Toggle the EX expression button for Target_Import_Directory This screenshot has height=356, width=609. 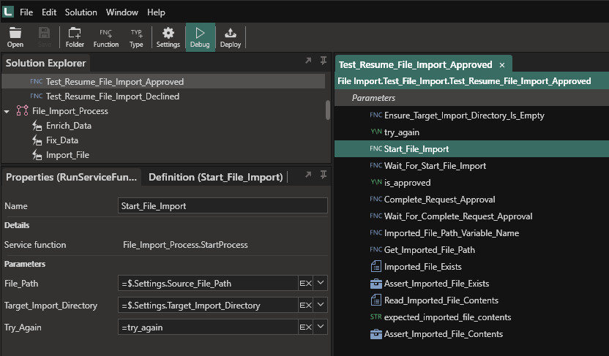306,306
